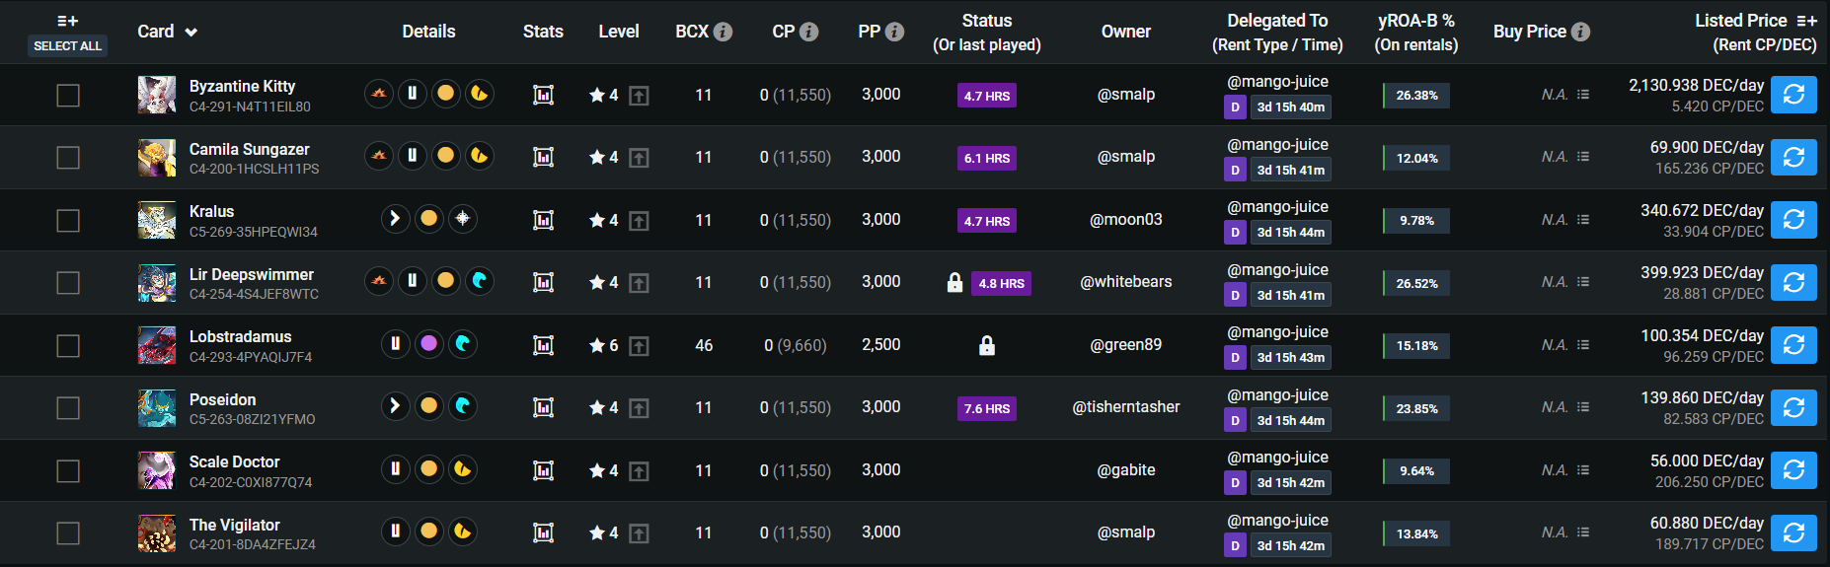Refresh listing for Poseidon card
The height and width of the screenshot is (567, 1830).
click(x=1793, y=407)
